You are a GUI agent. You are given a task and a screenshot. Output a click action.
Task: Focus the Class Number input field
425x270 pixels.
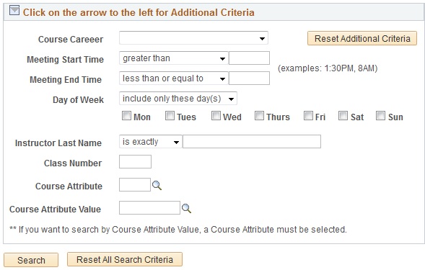[x=135, y=162]
